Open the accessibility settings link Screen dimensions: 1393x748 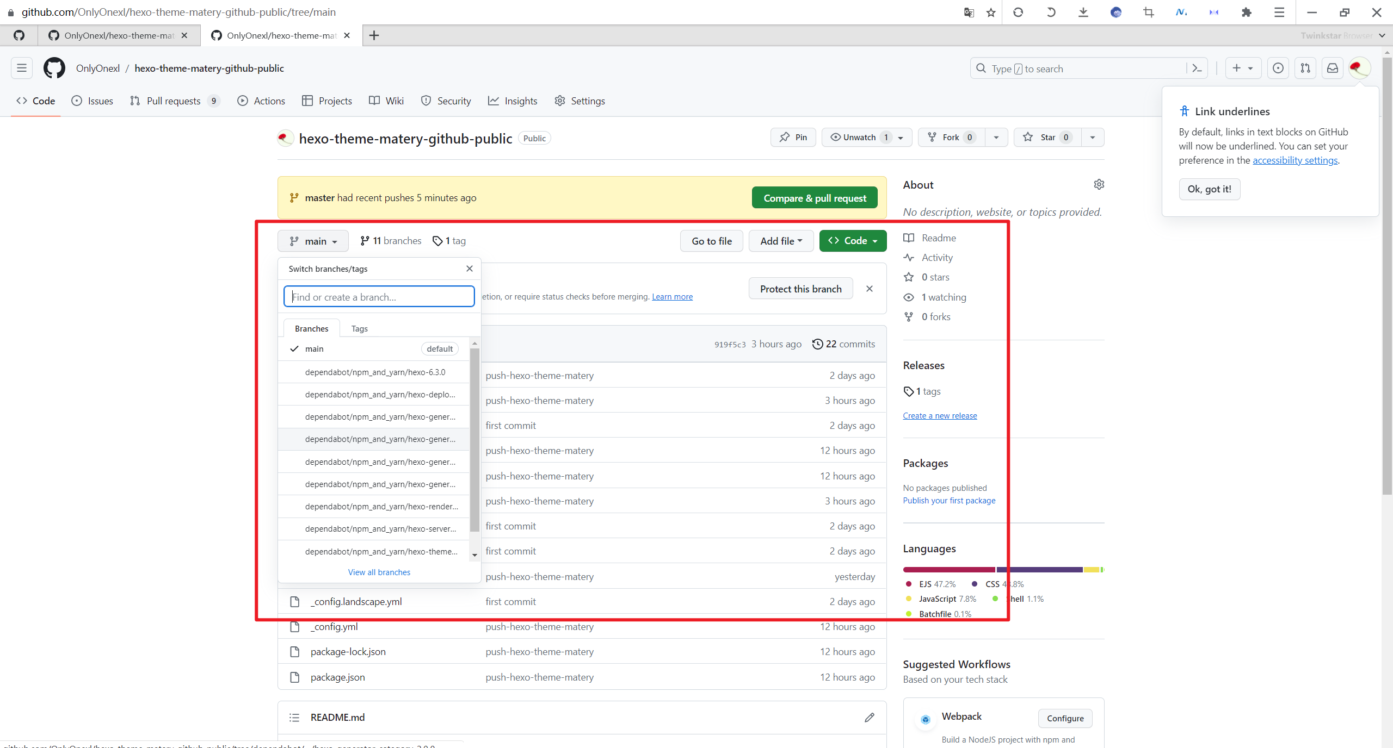click(1295, 160)
